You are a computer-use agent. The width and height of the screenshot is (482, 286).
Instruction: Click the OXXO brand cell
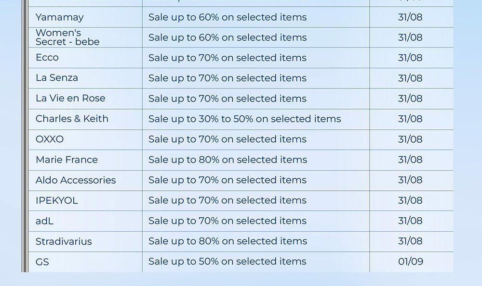click(50, 139)
